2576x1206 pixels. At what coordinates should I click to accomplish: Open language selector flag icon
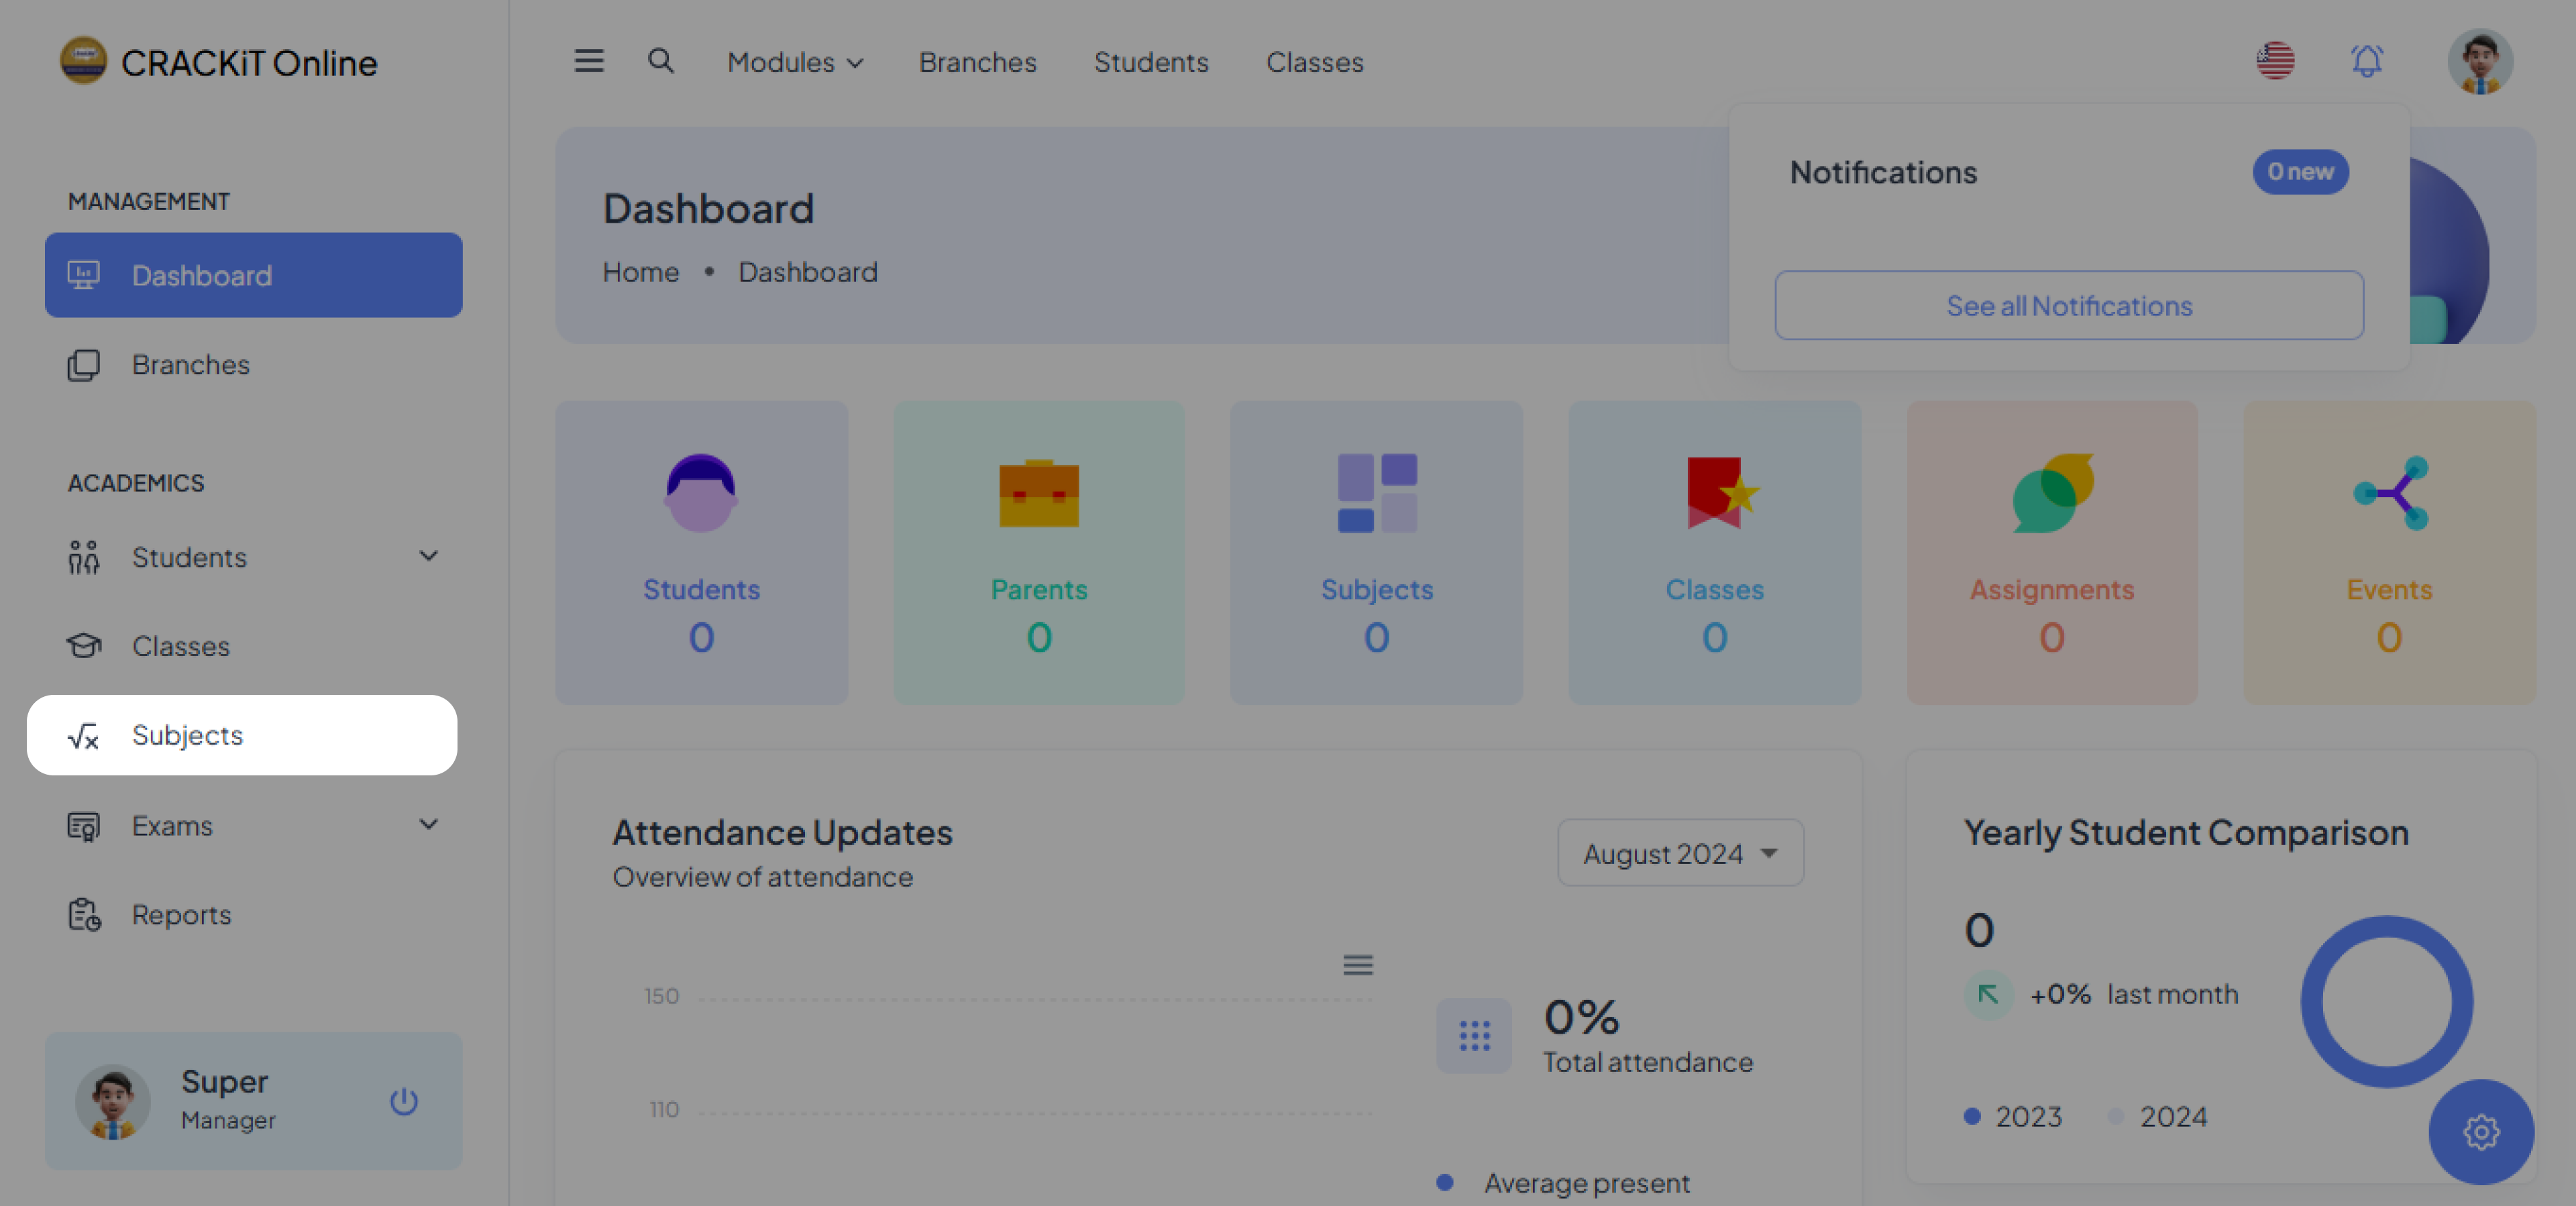click(x=2275, y=61)
